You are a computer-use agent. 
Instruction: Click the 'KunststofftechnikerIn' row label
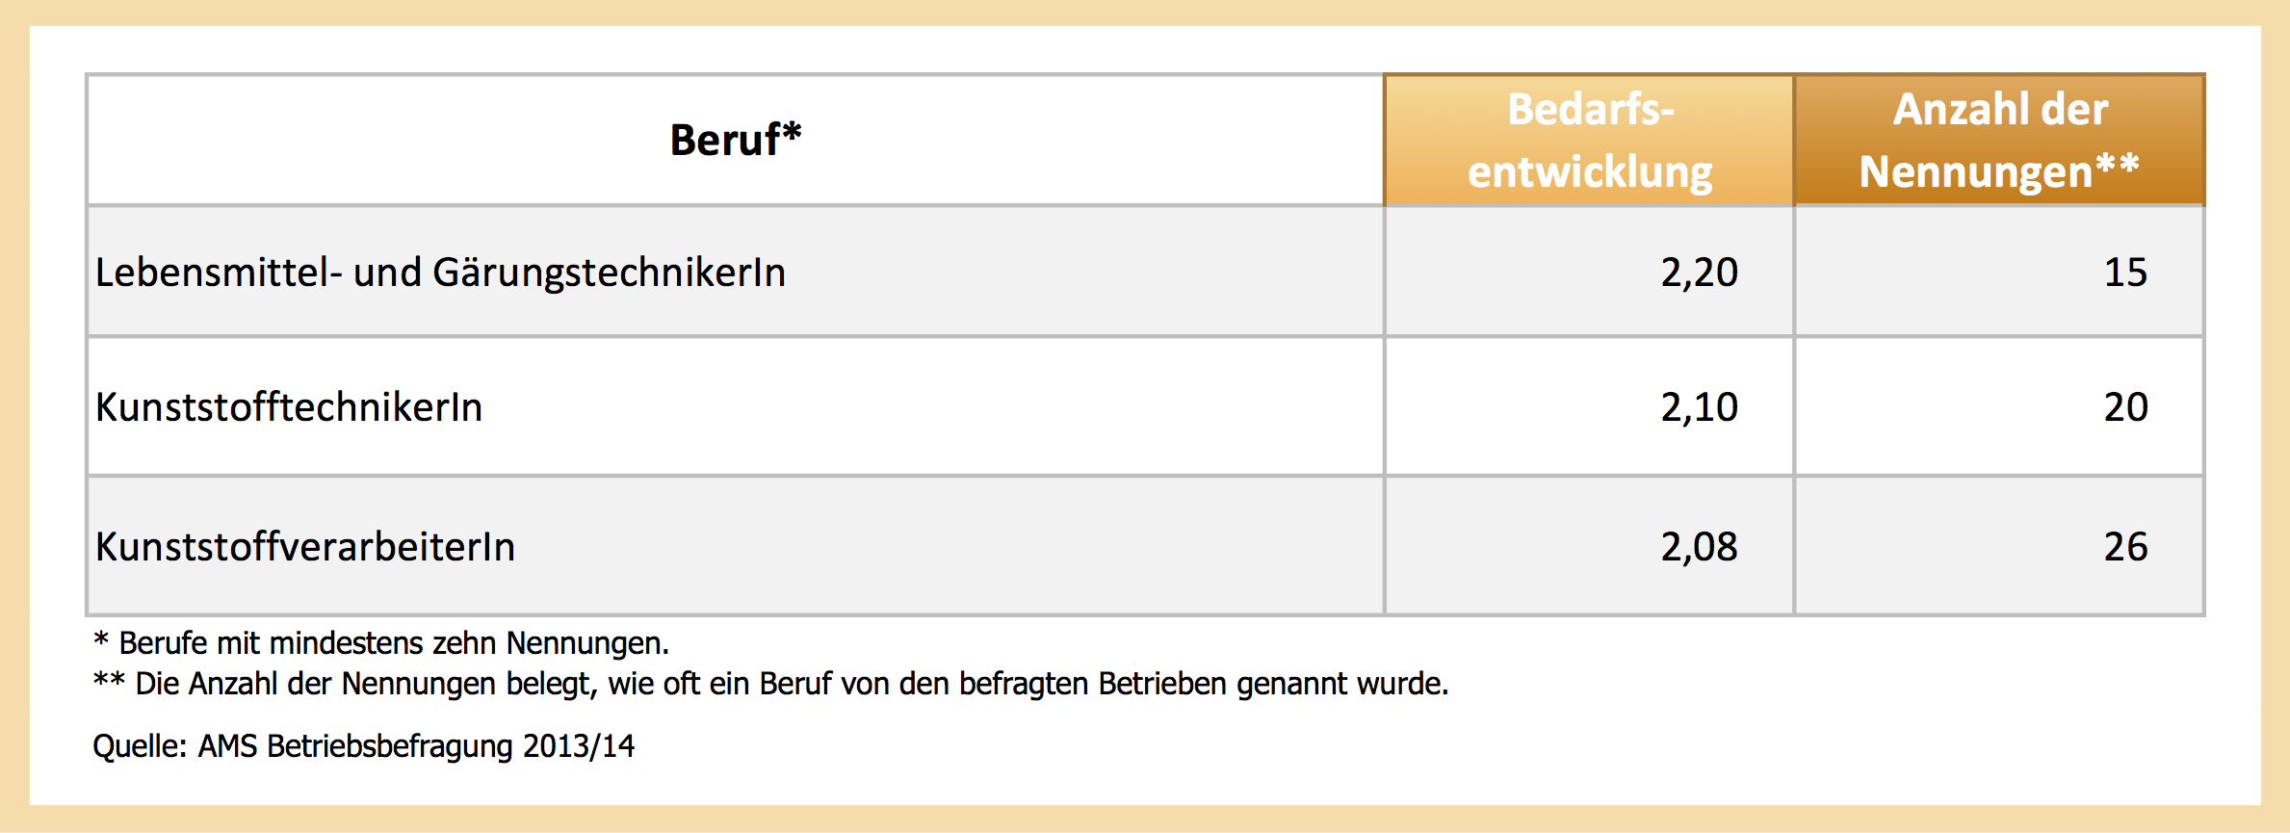(x=289, y=407)
